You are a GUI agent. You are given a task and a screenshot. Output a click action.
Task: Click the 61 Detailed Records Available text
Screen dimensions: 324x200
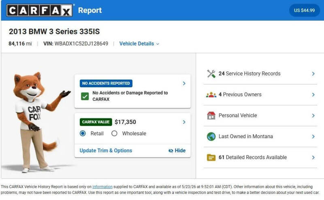(x=253, y=158)
